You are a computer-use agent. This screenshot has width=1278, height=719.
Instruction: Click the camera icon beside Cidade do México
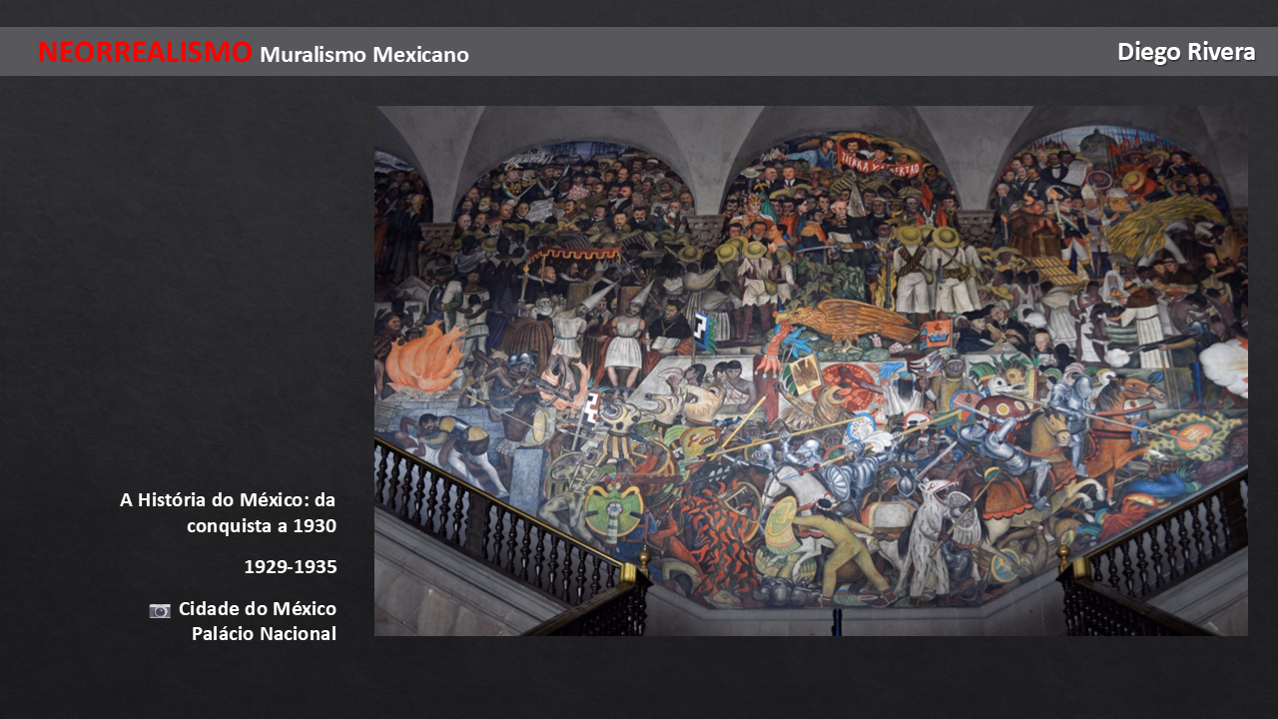point(160,610)
